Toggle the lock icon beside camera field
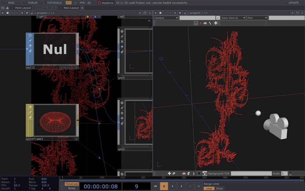The height and width of the screenshot is (191, 305). pos(218,18)
